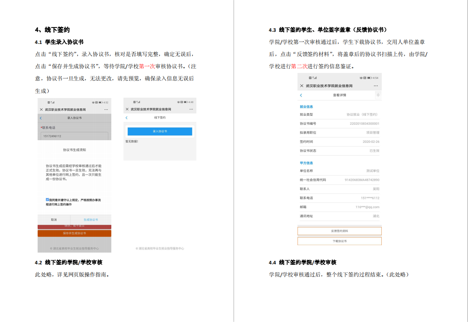Click the 联系电话 value 151****6112

tap(370, 198)
